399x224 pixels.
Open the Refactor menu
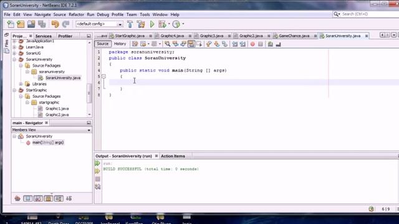[76, 14]
